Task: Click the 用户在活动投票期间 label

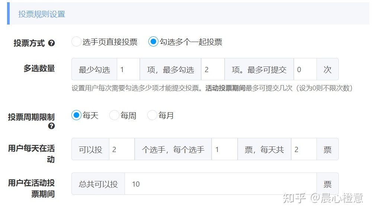Action: tap(31, 188)
